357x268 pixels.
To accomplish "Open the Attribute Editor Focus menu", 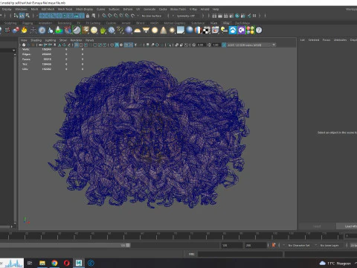I will coord(327,39).
